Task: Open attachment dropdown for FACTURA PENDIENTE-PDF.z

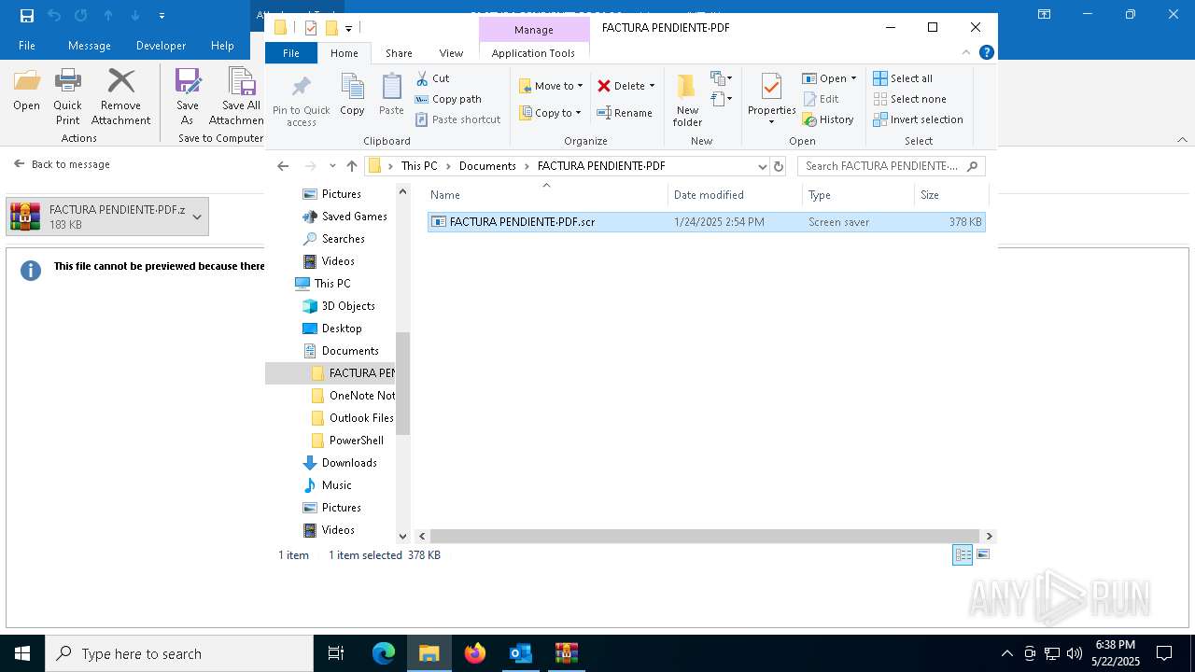Action: (x=197, y=217)
